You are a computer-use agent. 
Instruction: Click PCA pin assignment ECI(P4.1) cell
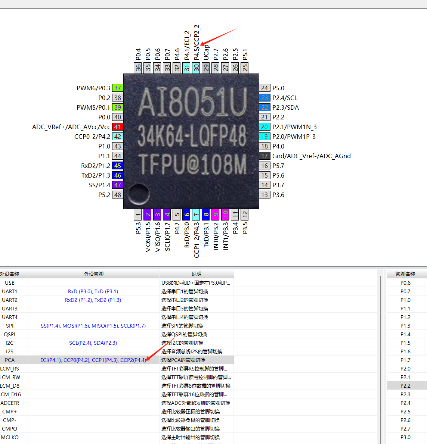point(93,360)
